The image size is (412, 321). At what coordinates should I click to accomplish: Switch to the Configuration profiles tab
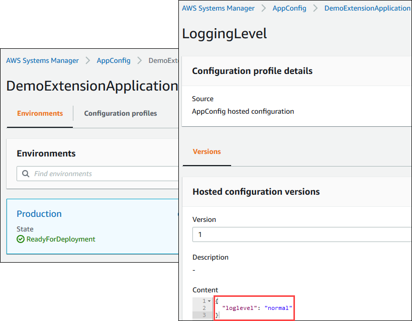[x=121, y=113]
